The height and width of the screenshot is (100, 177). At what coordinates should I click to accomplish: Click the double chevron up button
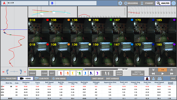click(x=172, y=70)
